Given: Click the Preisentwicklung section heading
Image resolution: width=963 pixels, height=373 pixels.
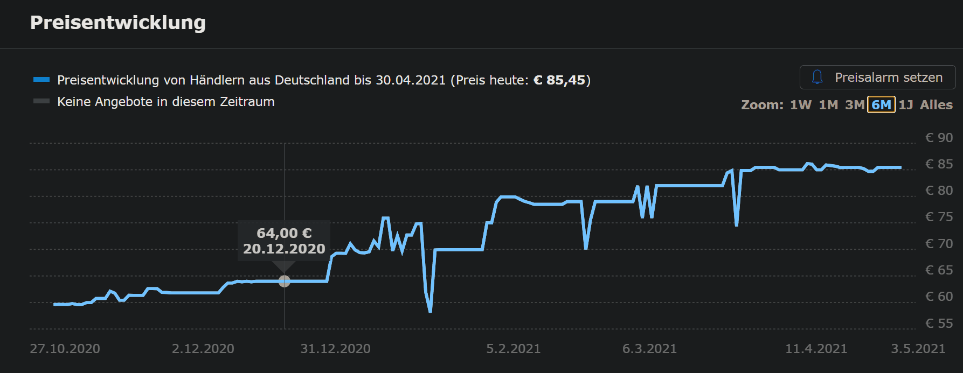Looking at the screenshot, I should point(117,23).
